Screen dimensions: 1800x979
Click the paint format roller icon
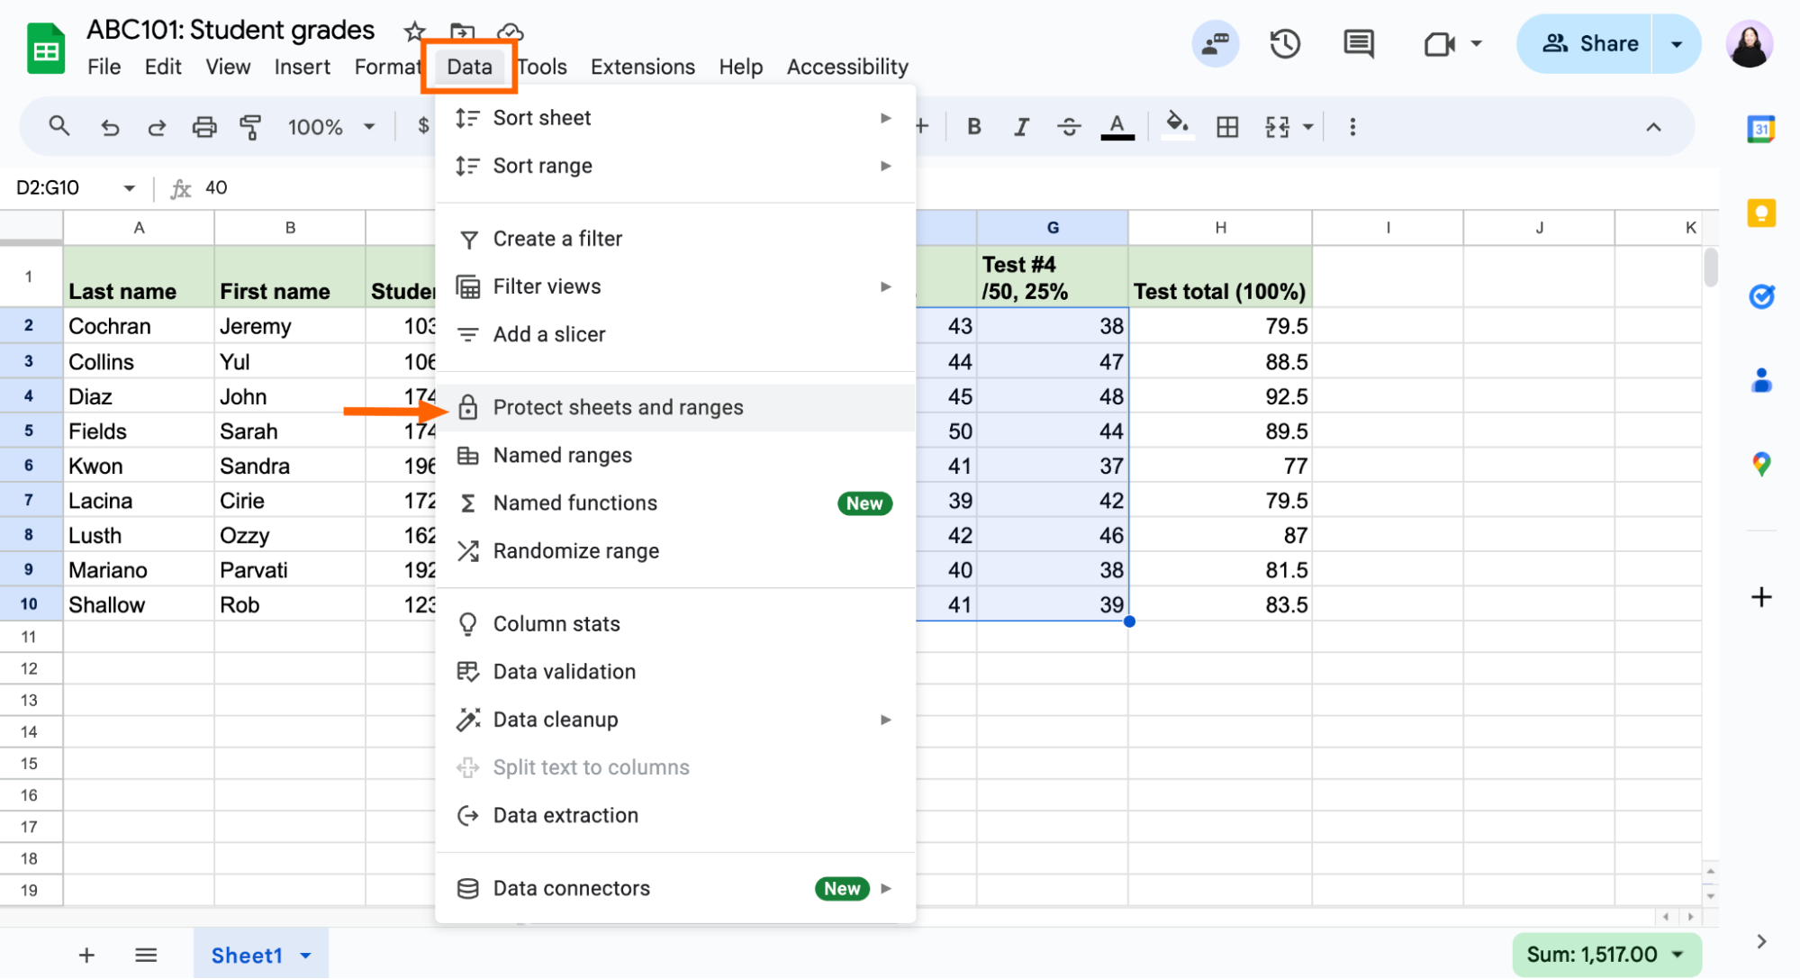click(250, 127)
